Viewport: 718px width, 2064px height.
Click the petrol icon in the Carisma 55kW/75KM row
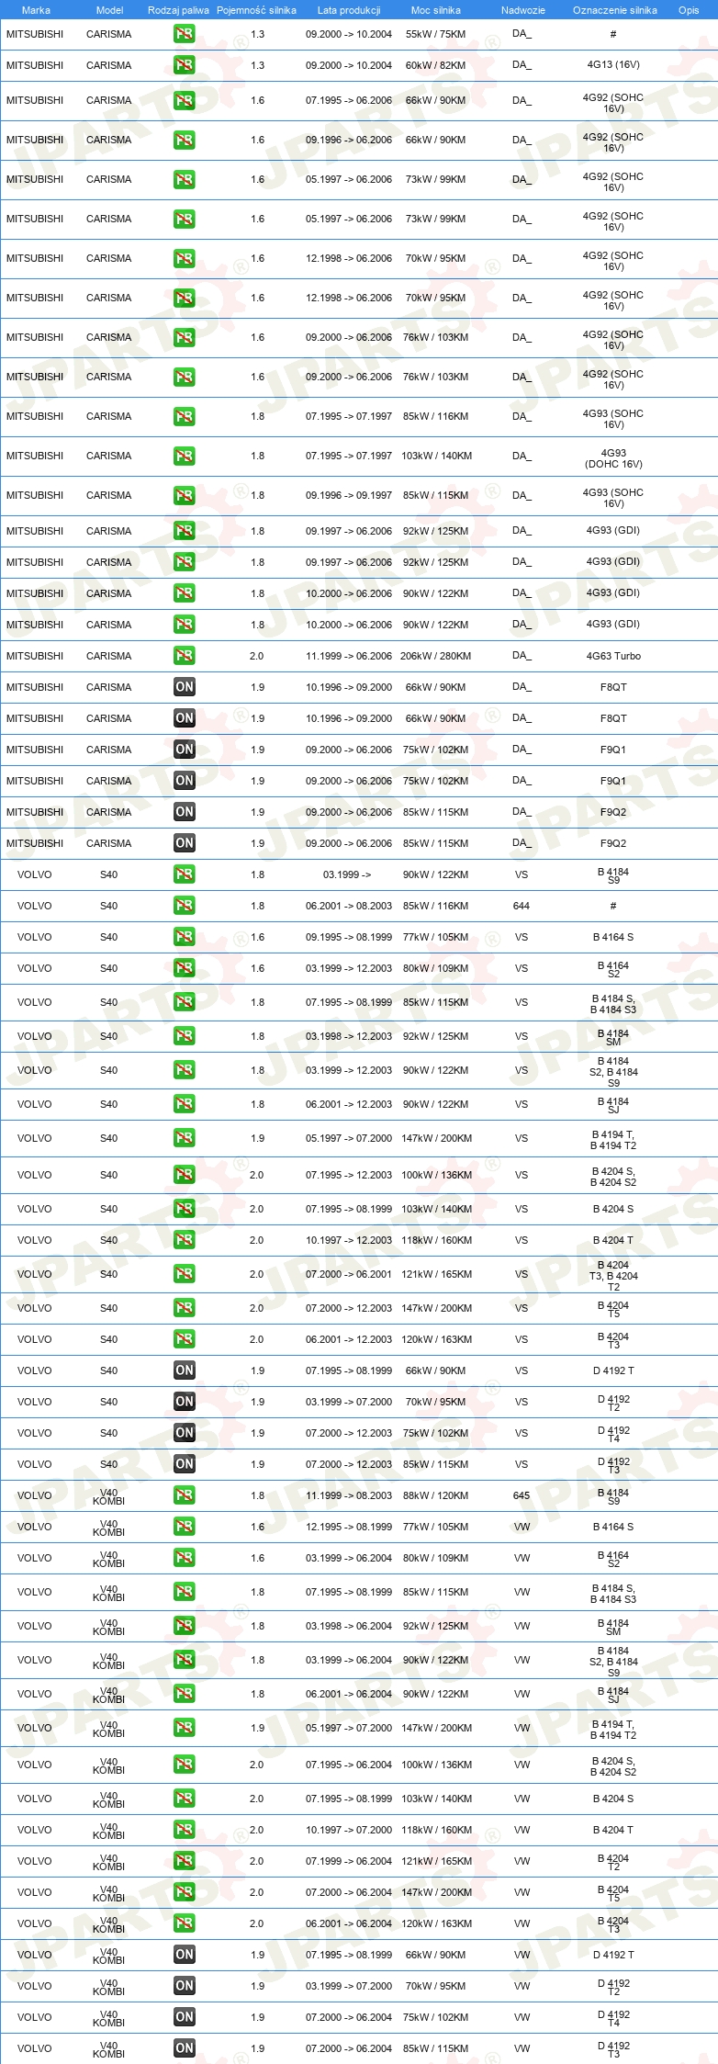(184, 34)
